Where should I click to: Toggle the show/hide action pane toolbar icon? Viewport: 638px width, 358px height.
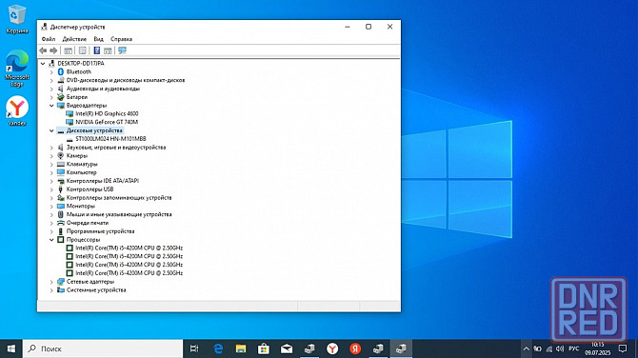click(x=108, y=50)
